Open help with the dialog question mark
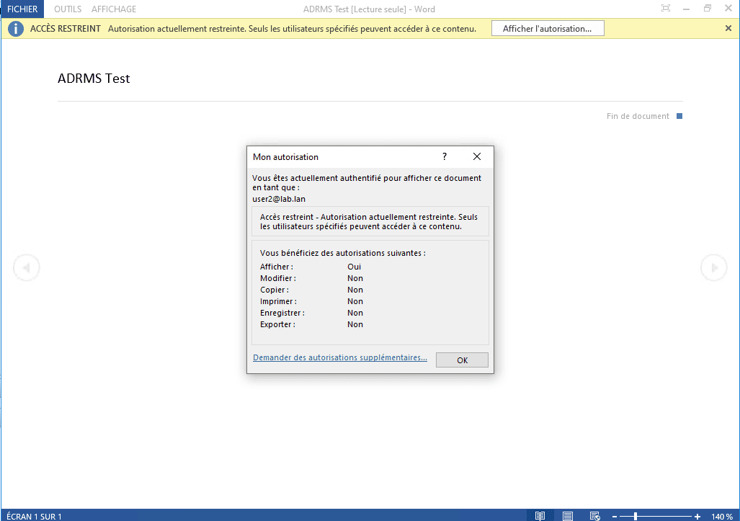740x521 pixels. pos(445,156)
